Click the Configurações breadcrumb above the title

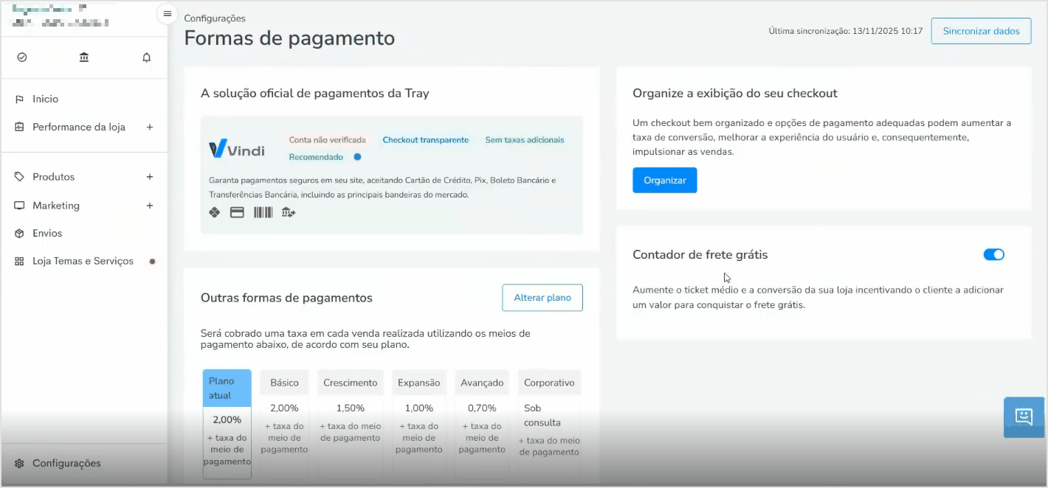(x=215, y=18)
